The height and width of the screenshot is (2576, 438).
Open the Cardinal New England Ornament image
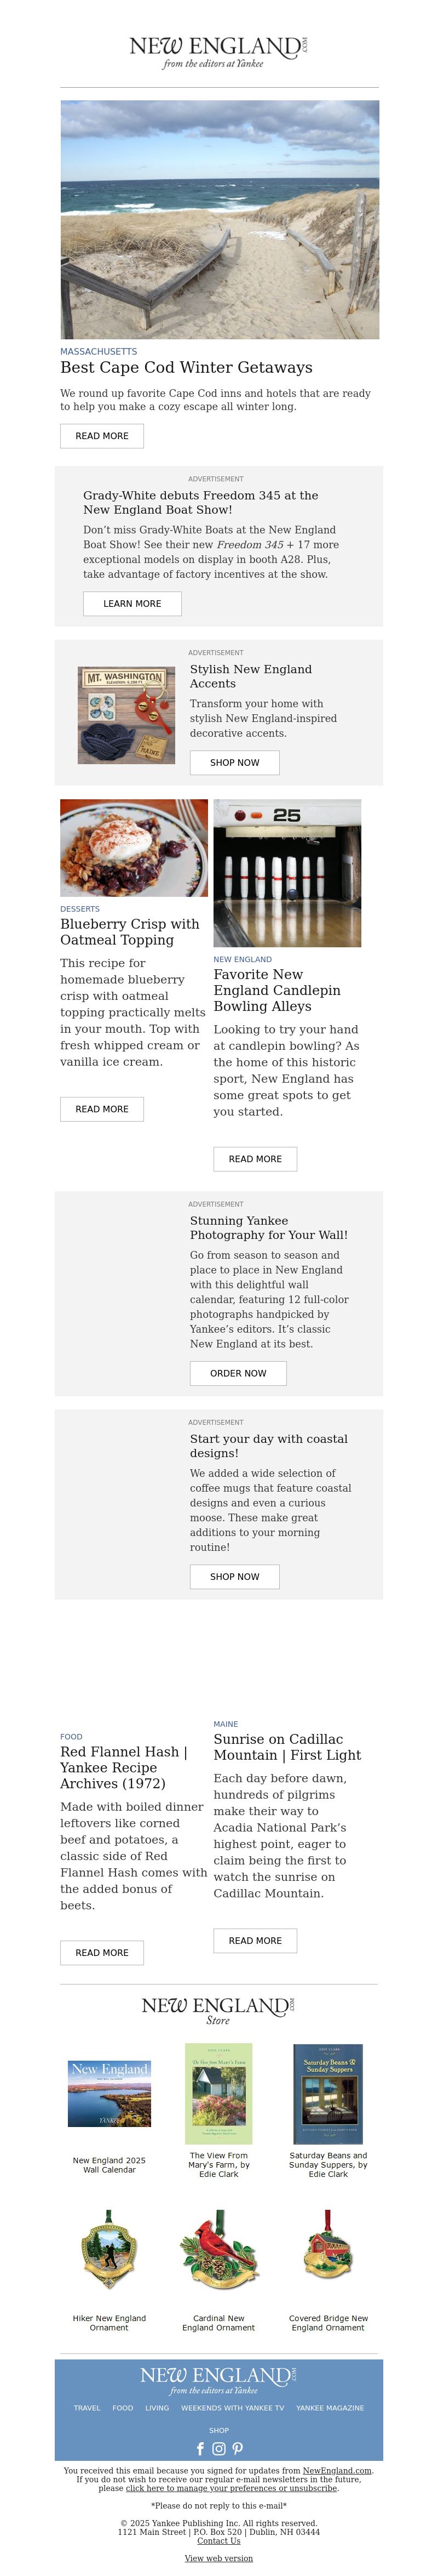click(218, 2250)
